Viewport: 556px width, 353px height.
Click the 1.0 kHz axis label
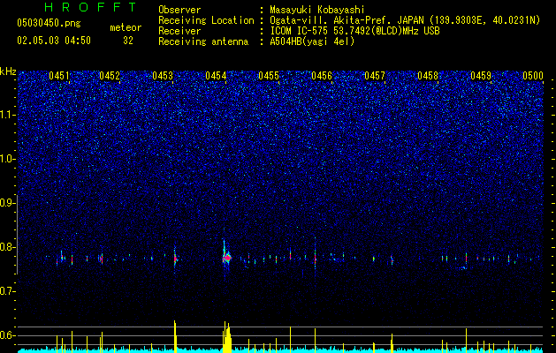pos(8,159)
